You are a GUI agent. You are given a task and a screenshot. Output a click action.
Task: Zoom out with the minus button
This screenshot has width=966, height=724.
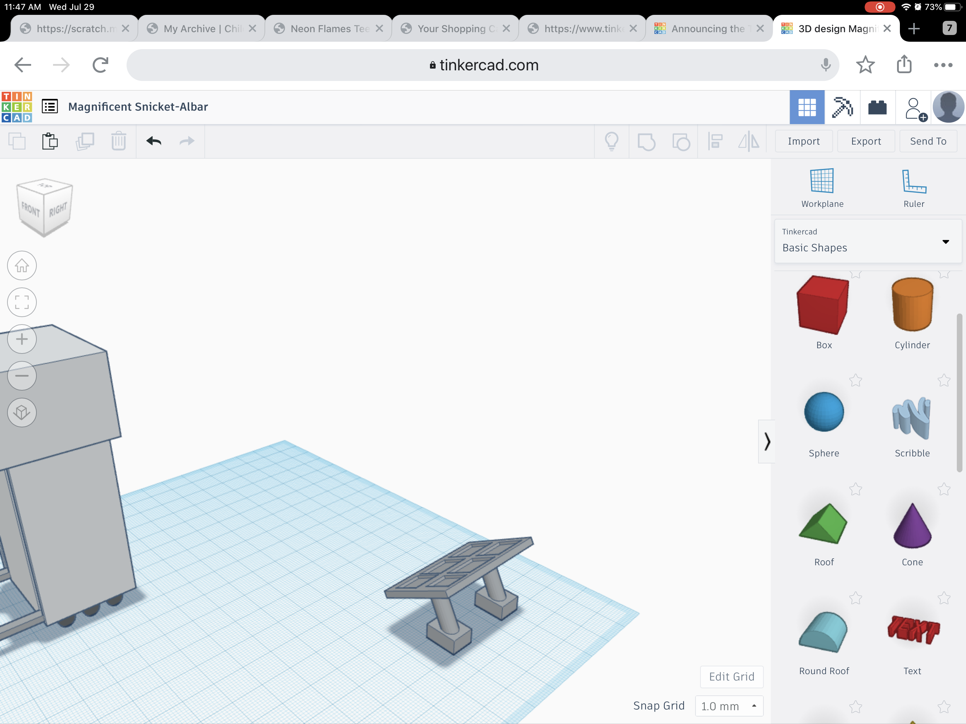click(22, 375)
